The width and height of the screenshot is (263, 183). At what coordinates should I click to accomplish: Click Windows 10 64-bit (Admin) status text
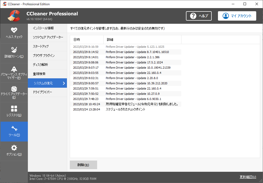pos(48,175)
